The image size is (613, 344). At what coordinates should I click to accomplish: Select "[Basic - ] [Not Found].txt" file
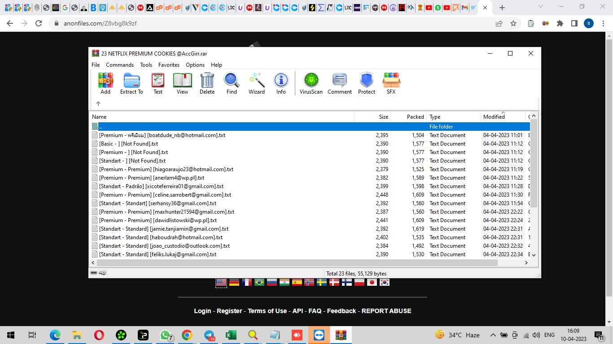click(x=128, y=144)
